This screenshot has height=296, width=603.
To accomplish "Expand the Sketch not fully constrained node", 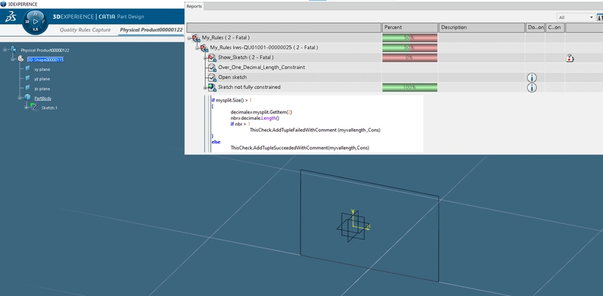I will (x=205, y=88).
